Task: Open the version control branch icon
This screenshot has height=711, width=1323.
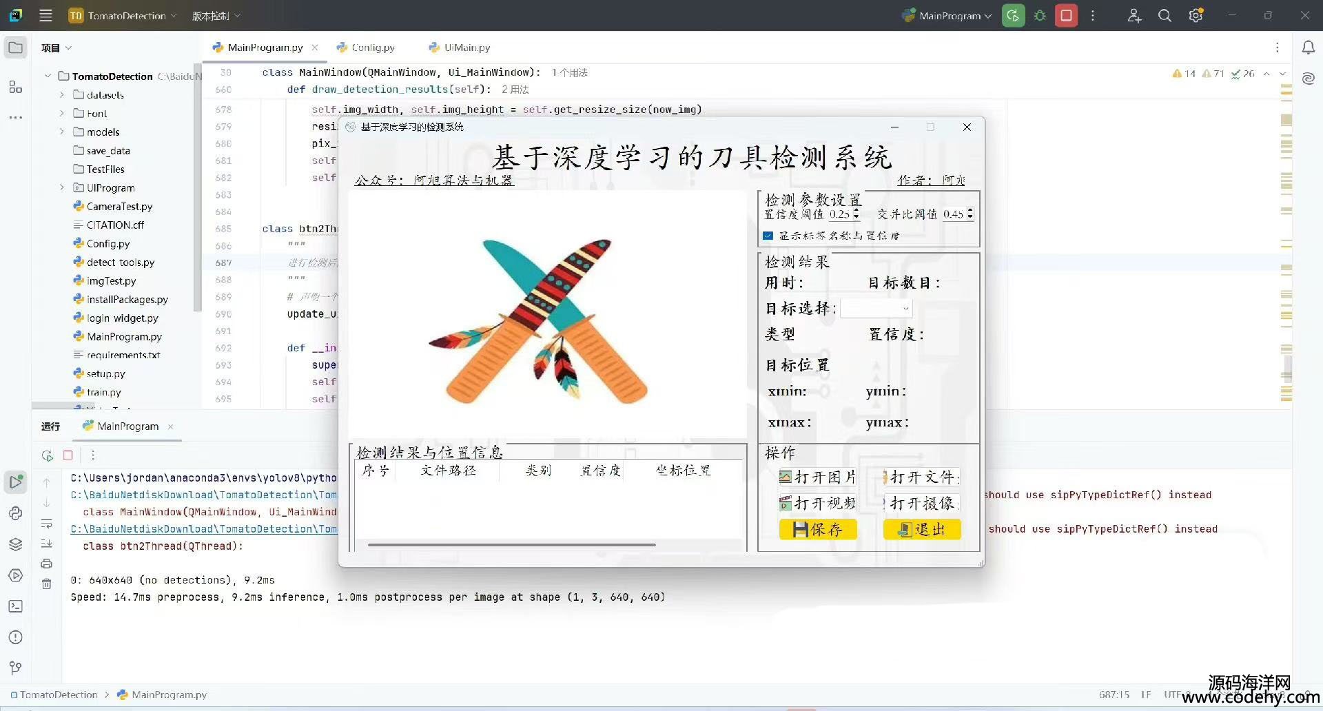Action: coord(16,668)
